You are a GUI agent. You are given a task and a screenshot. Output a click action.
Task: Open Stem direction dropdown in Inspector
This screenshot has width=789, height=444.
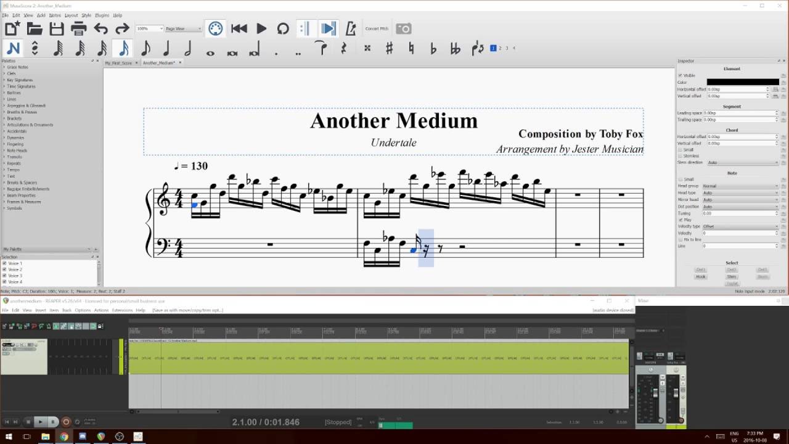coord(743,163)
